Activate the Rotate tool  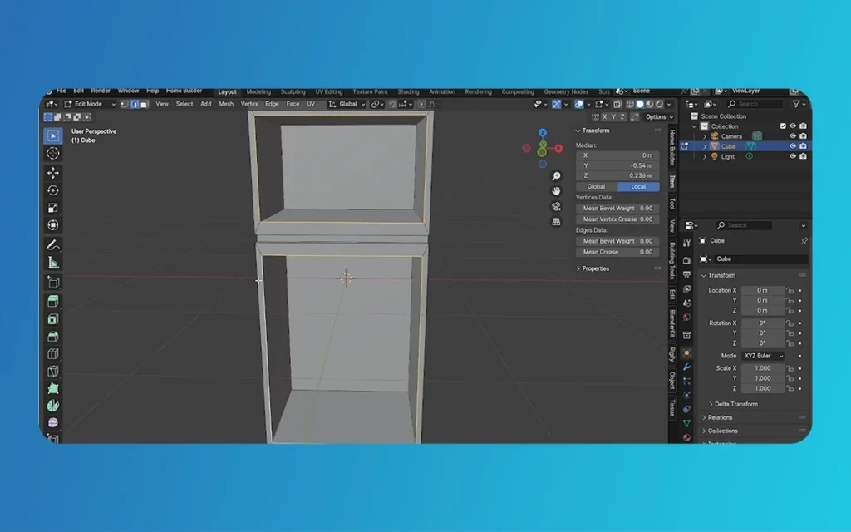pyautogui.click(x=53, y=190)
